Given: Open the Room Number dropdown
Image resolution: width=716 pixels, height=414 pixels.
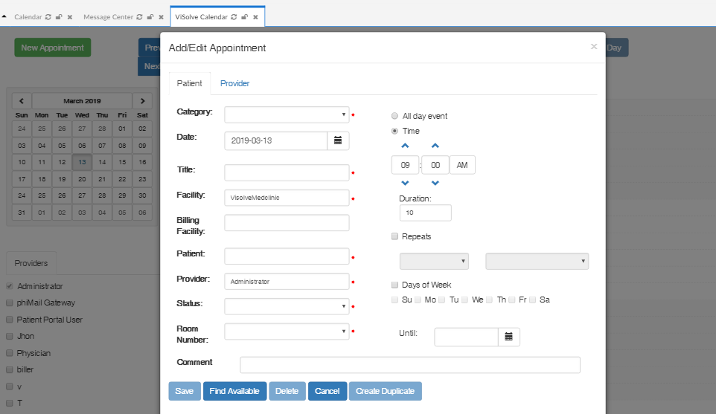Looking at the screenshot, I should coord(287,331).
